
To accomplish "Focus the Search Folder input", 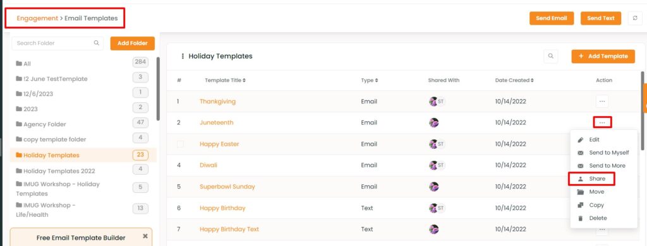I will 57,44.
